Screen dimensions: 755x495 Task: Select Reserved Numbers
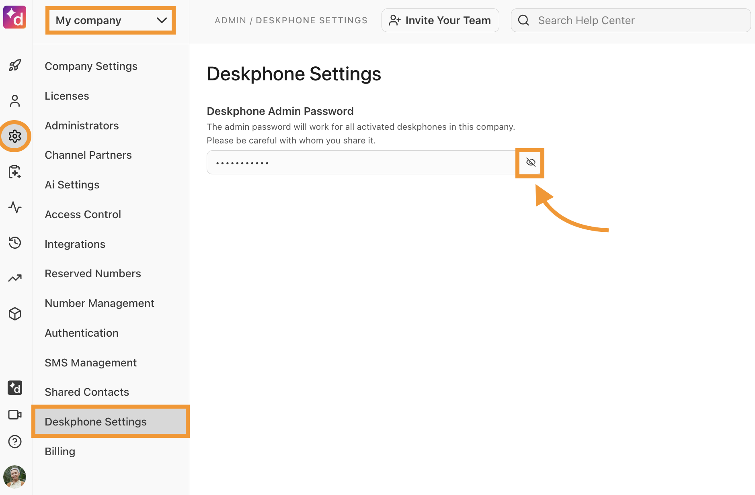[93, 274]
